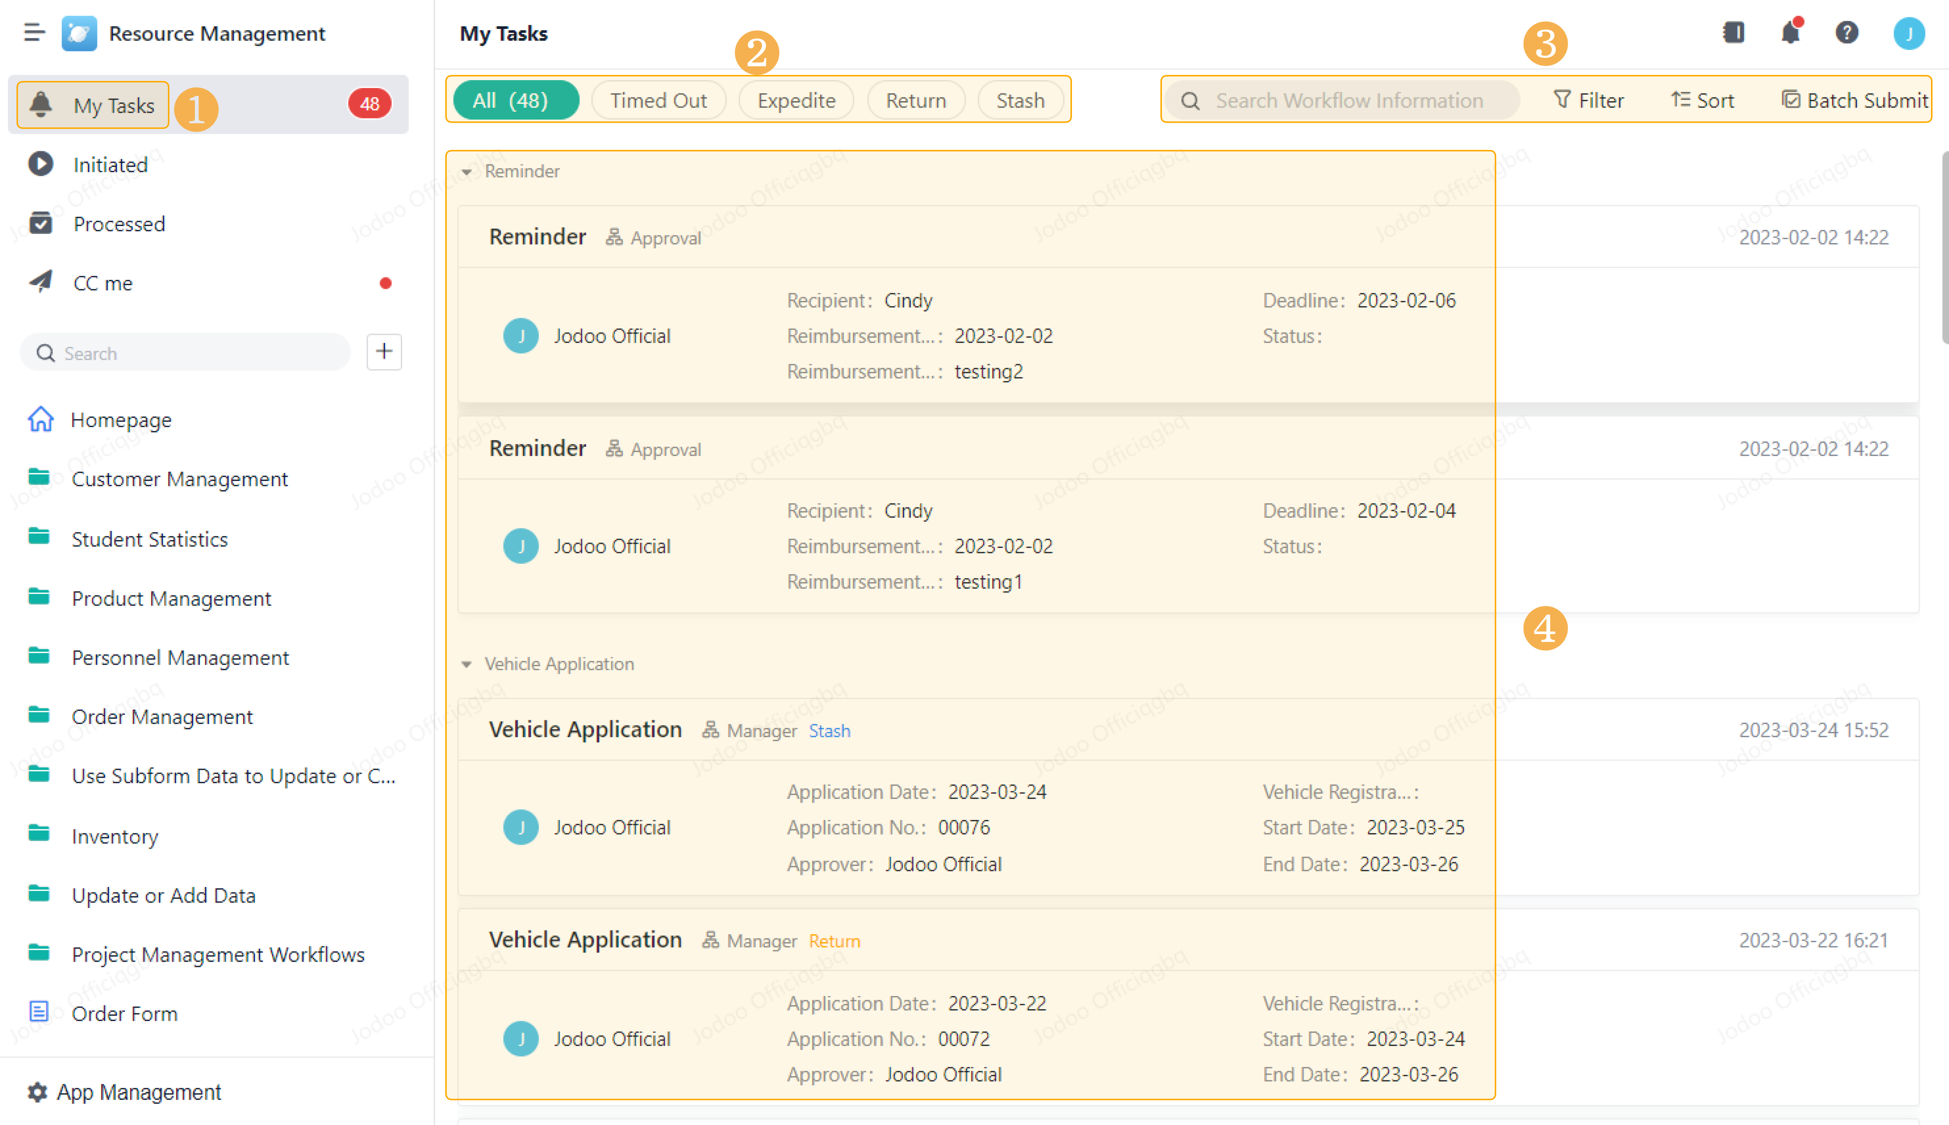Collapse the Reminder group
The height and width of the screenshot is (1125, 1949).
coord(467,172)
